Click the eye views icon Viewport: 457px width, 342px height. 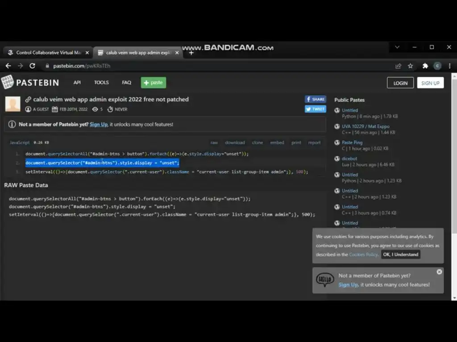point(95,110)
